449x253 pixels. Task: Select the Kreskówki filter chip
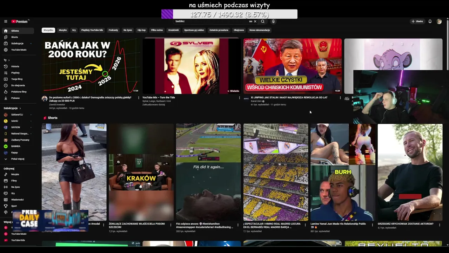coord(174,30)
